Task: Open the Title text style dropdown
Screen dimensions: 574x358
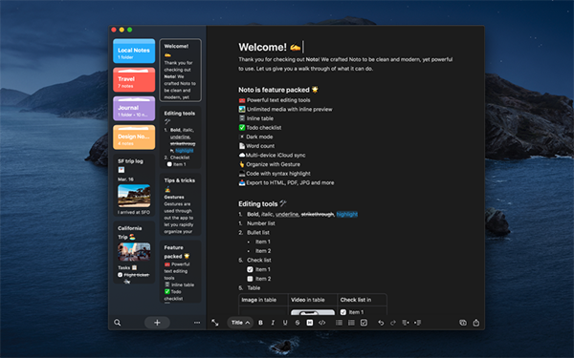Action: (x=240, y=323)
